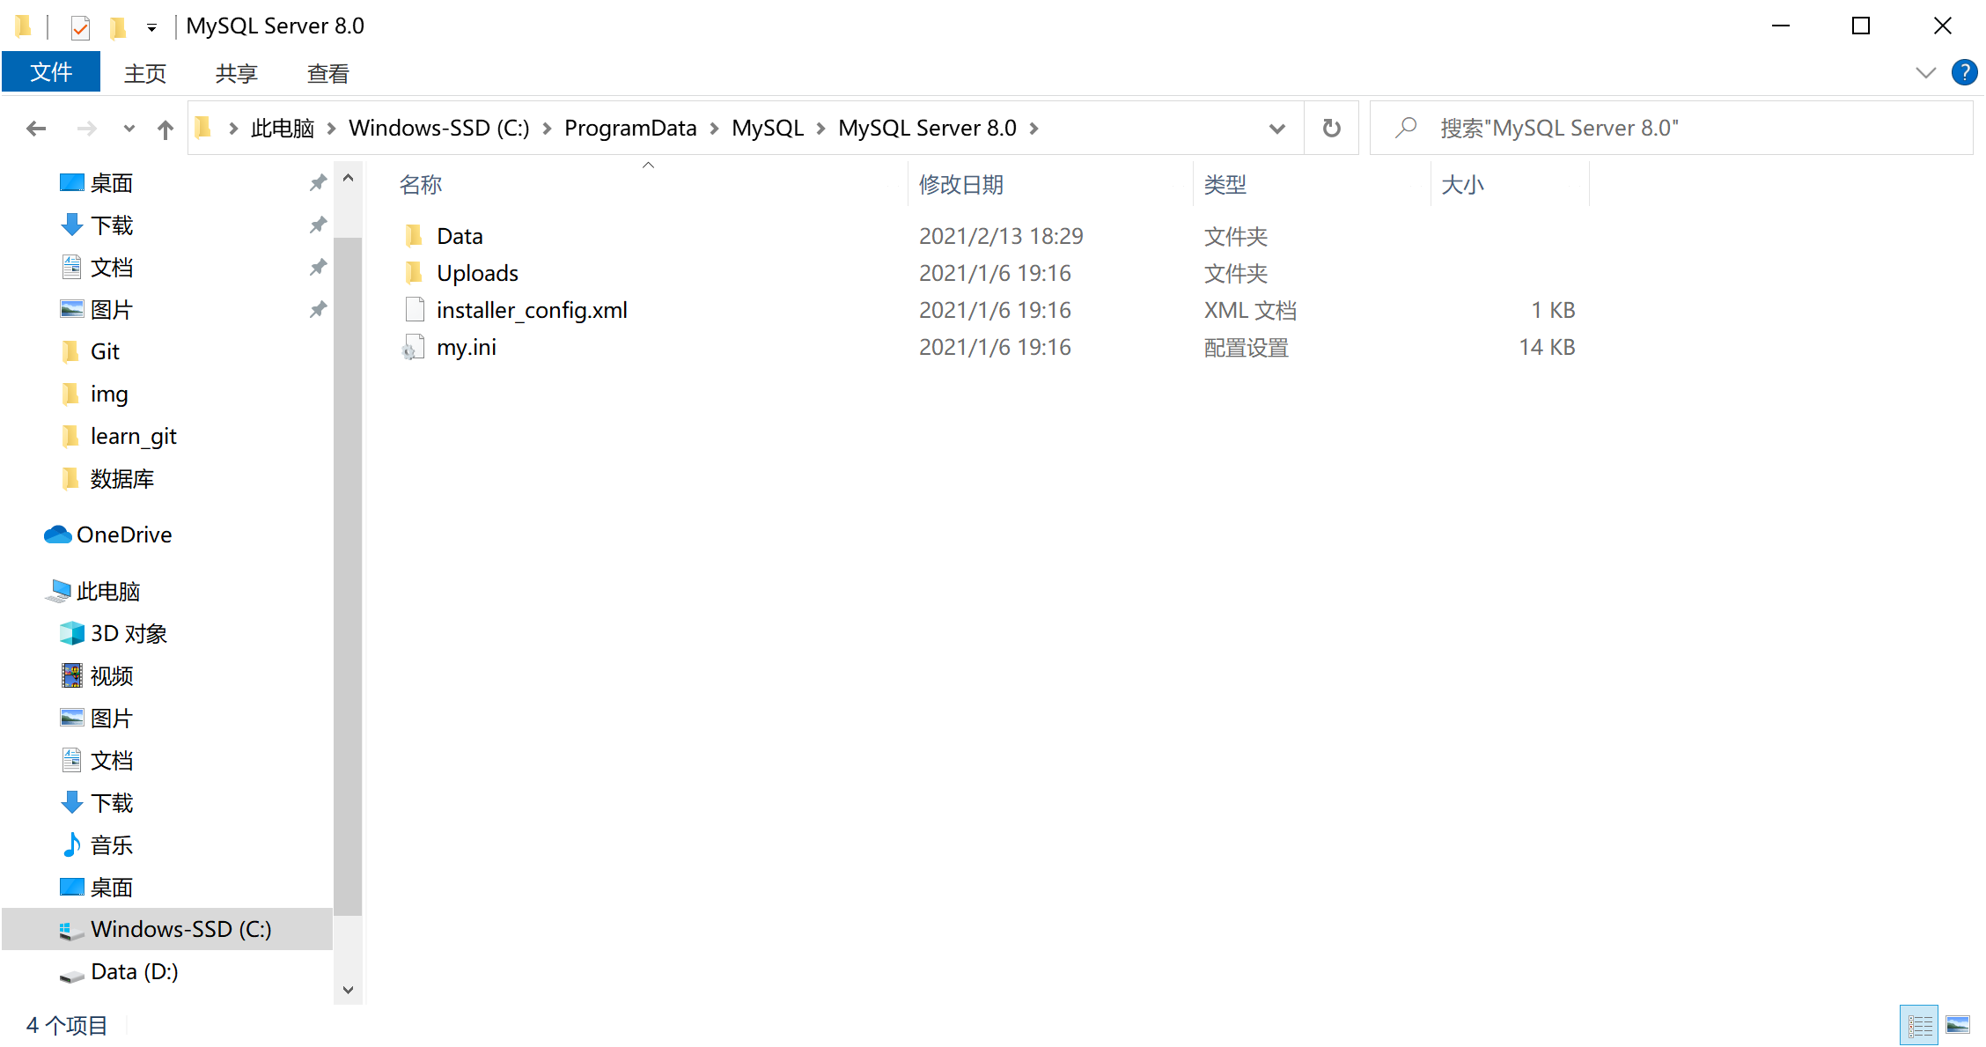Click the 14 KB size cell
This screenshot has width=1986, height=1047.
(1547, 347)
